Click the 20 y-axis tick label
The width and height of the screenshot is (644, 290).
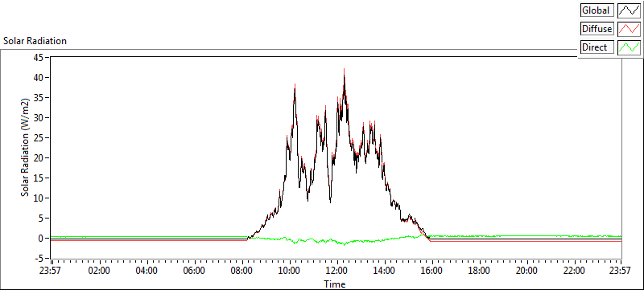point(39,157)
